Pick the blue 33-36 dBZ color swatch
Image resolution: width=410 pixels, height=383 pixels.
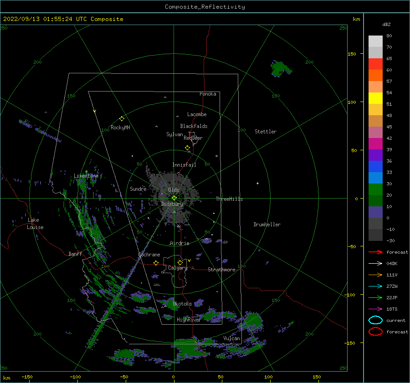click(x=375, y=167)
